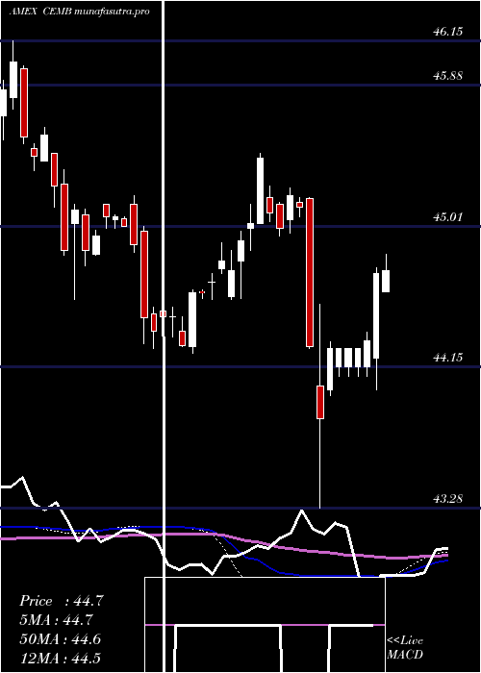Viewport: 481px width, 673px height.
Task: Click the 12MA : 44.5 value
Action: 60,658
